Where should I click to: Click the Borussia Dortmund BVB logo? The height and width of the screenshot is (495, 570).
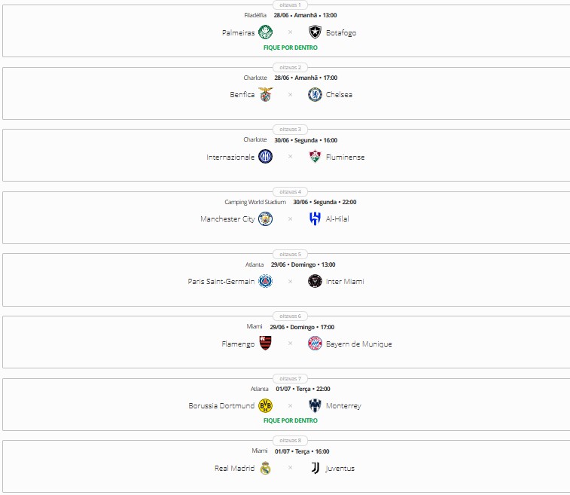pos(265,406)
